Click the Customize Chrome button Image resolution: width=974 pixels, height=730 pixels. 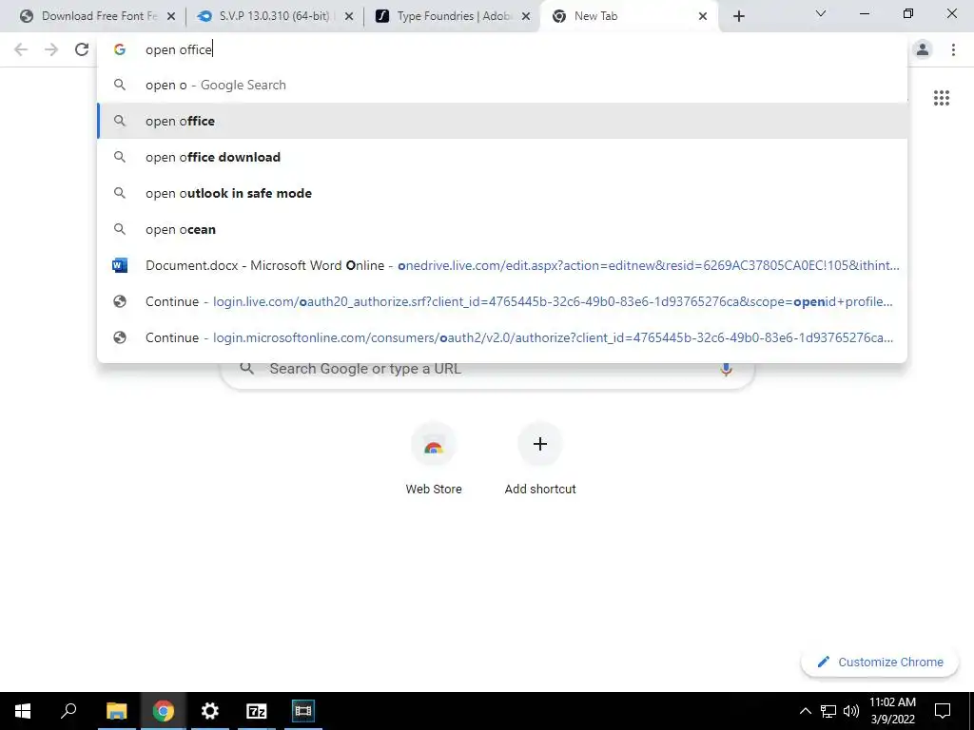880,662
